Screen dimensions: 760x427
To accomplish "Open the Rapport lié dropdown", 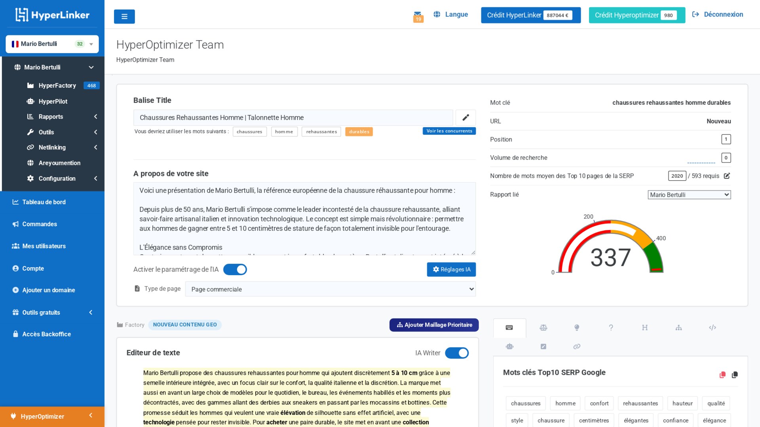I will (689, 195).
